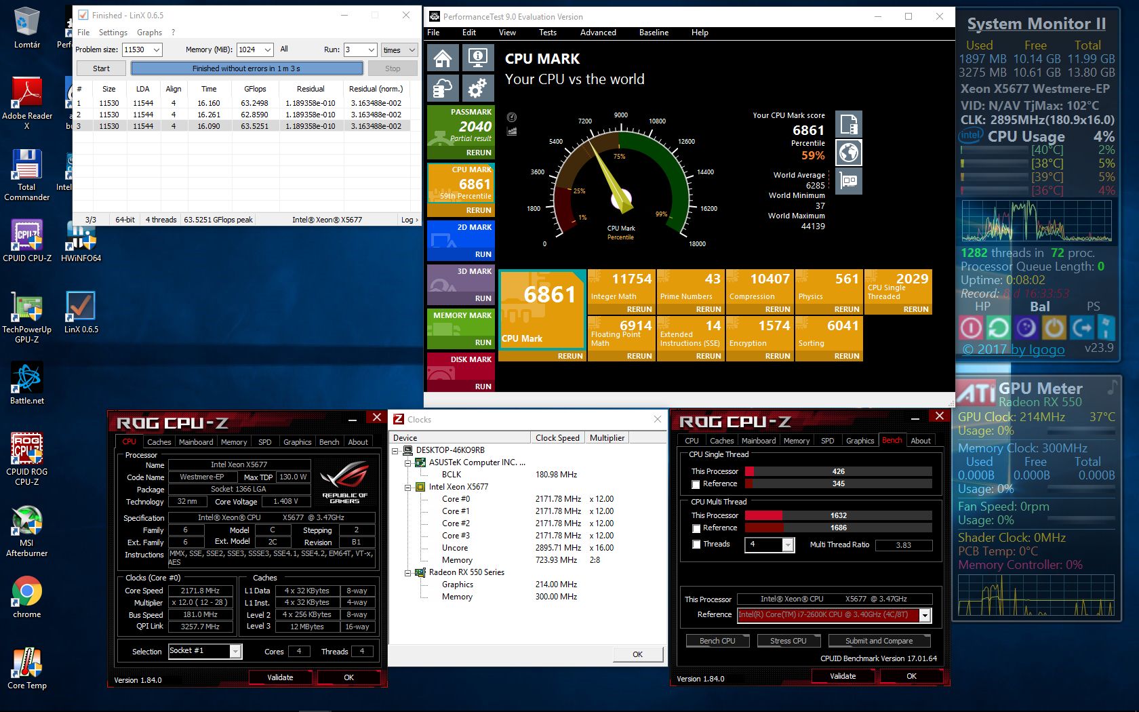Open the Advanced menu in PerformanceTest
The width and height of the screenshot is (1139, 712).
coord(598,33)
